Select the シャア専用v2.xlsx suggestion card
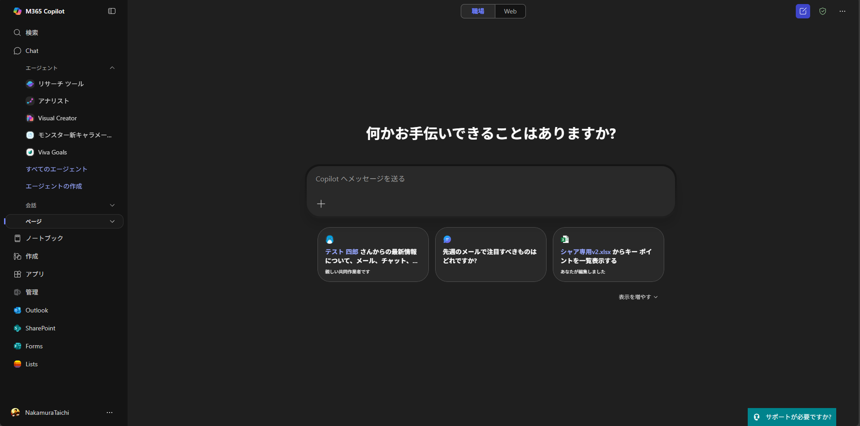Image resolution: width=860 pixels, height=426 pixels. [x=609, y=255]
